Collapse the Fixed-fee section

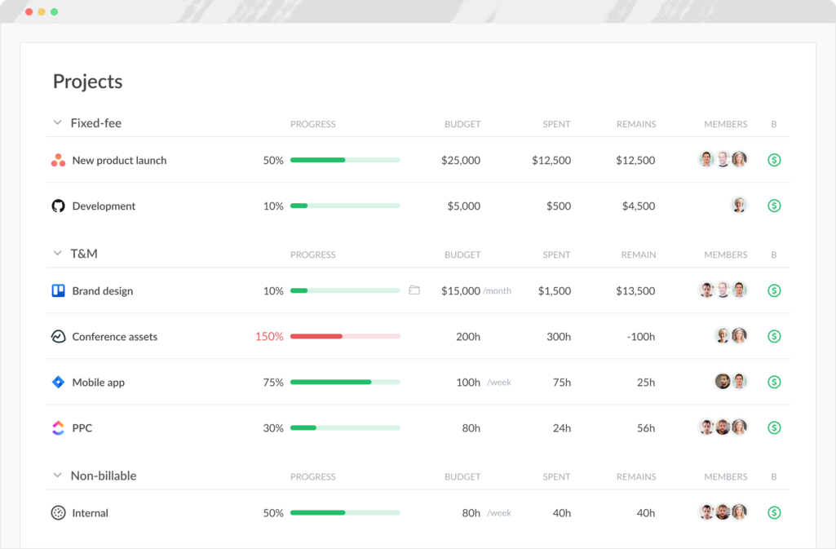tap(57, 122)
